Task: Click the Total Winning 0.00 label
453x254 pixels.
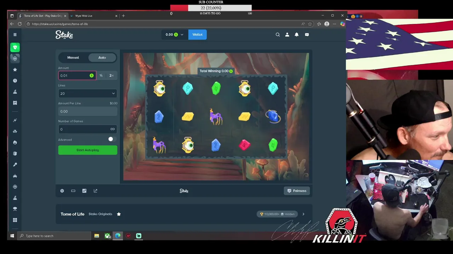Action: [216, 71]
